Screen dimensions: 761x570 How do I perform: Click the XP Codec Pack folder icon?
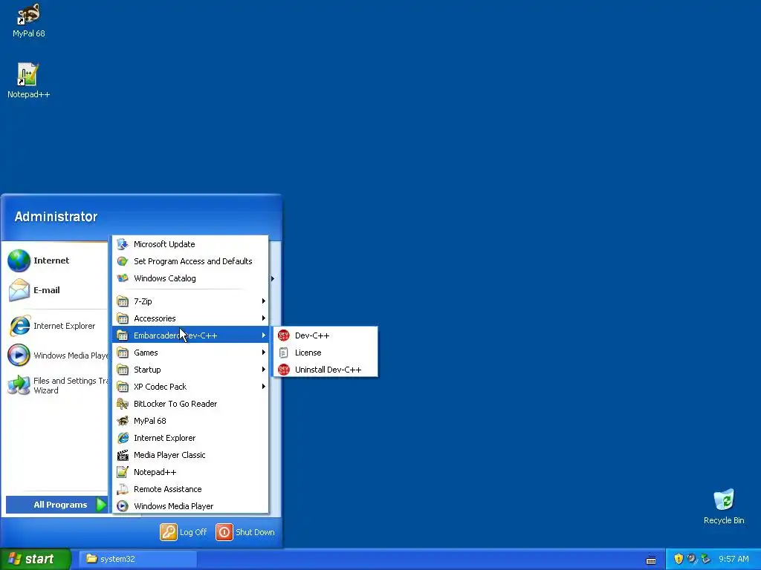pos(123,387)
